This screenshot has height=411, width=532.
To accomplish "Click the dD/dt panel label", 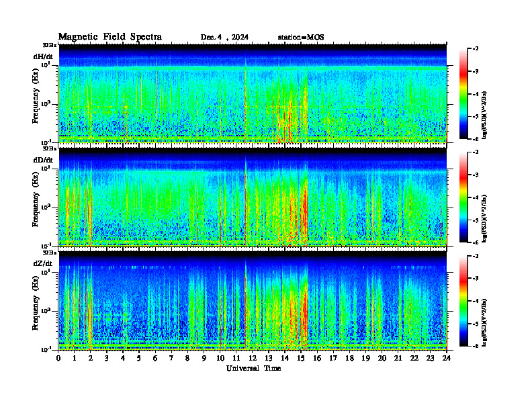I will pos(43,160).
